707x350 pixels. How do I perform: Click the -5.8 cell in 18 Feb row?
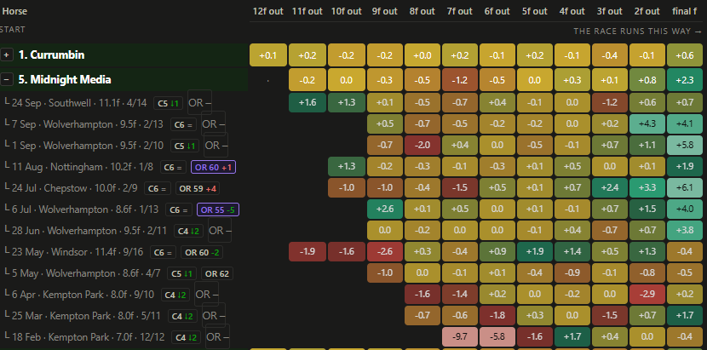(497, 337)
